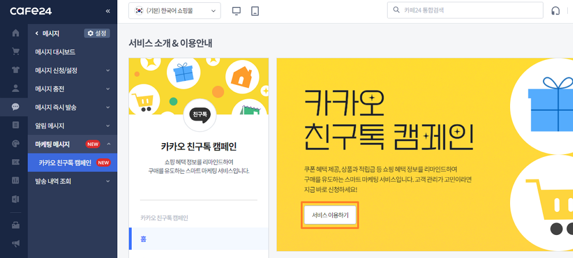573x258 pixels.
Task: Expand the 메시지 신청/설정 submenu
Action: point(72,70)
